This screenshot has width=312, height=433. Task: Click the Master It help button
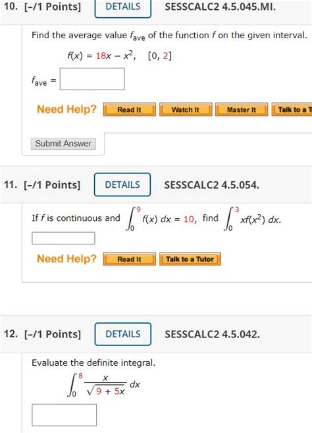(242, 109)
